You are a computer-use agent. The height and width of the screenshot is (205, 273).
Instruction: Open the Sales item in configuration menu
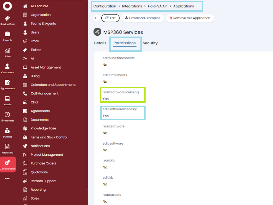click(x=35, y=198)
